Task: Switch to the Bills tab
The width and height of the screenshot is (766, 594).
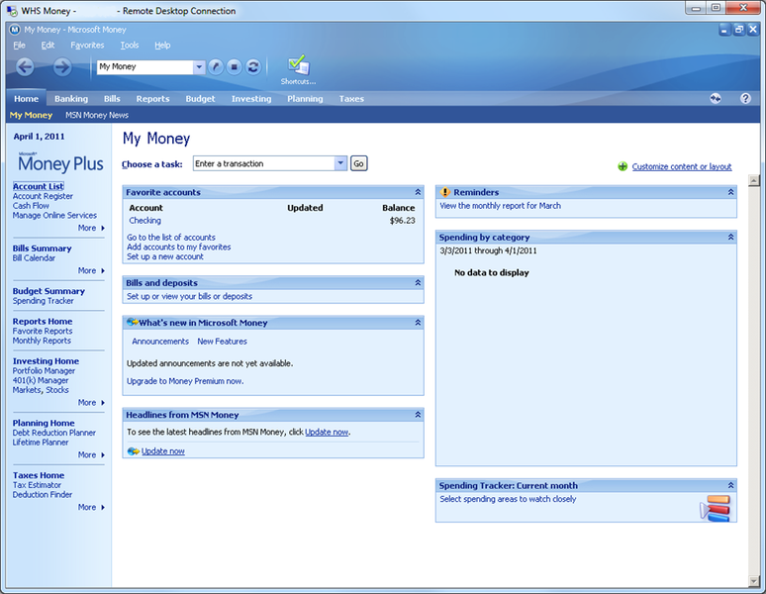Action: coord(112,99)
